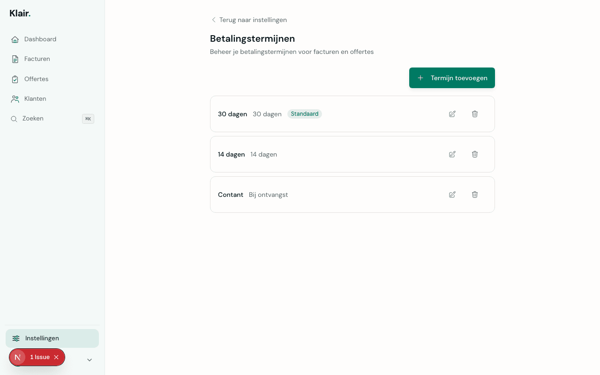Open the Dashboard via sidebar icon
600x375 pixels.
(x=15, y=39)
